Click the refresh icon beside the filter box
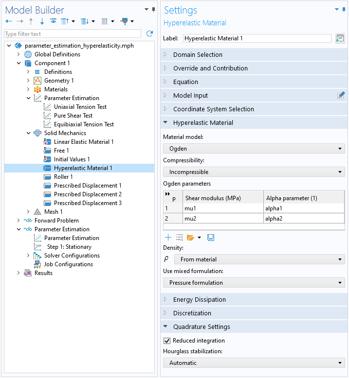 (149, 34)
